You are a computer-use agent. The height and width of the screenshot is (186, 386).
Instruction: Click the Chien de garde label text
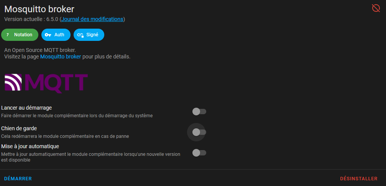pos(19,128)
